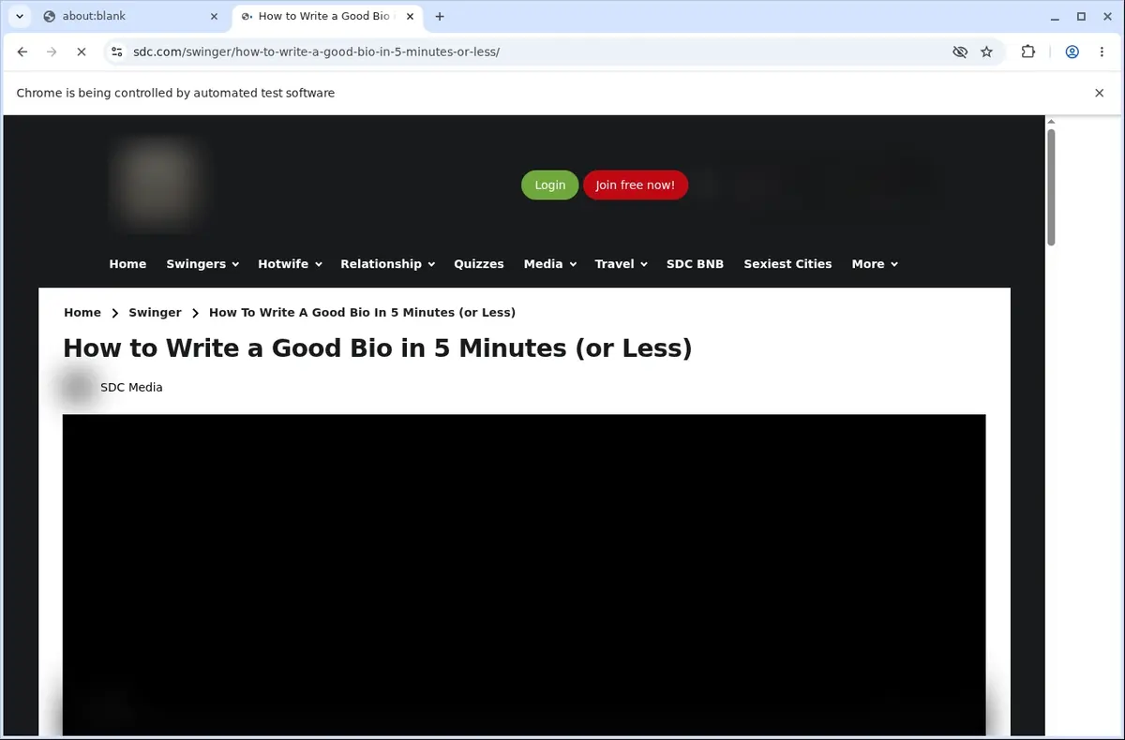The width and height of the screenshot is (1125, 740).
Task: Expand the Travel nav dropdown
Action: (x=621, y=264)
